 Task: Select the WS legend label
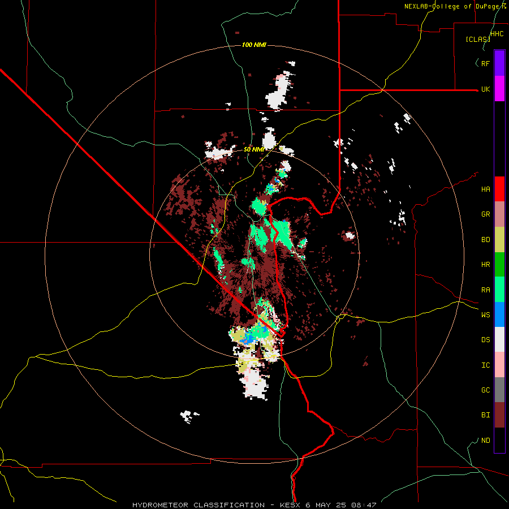pos(485,315)
